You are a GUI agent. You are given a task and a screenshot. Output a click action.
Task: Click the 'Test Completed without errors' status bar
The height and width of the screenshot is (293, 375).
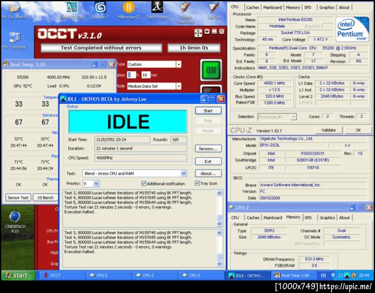tap(101, 48)
